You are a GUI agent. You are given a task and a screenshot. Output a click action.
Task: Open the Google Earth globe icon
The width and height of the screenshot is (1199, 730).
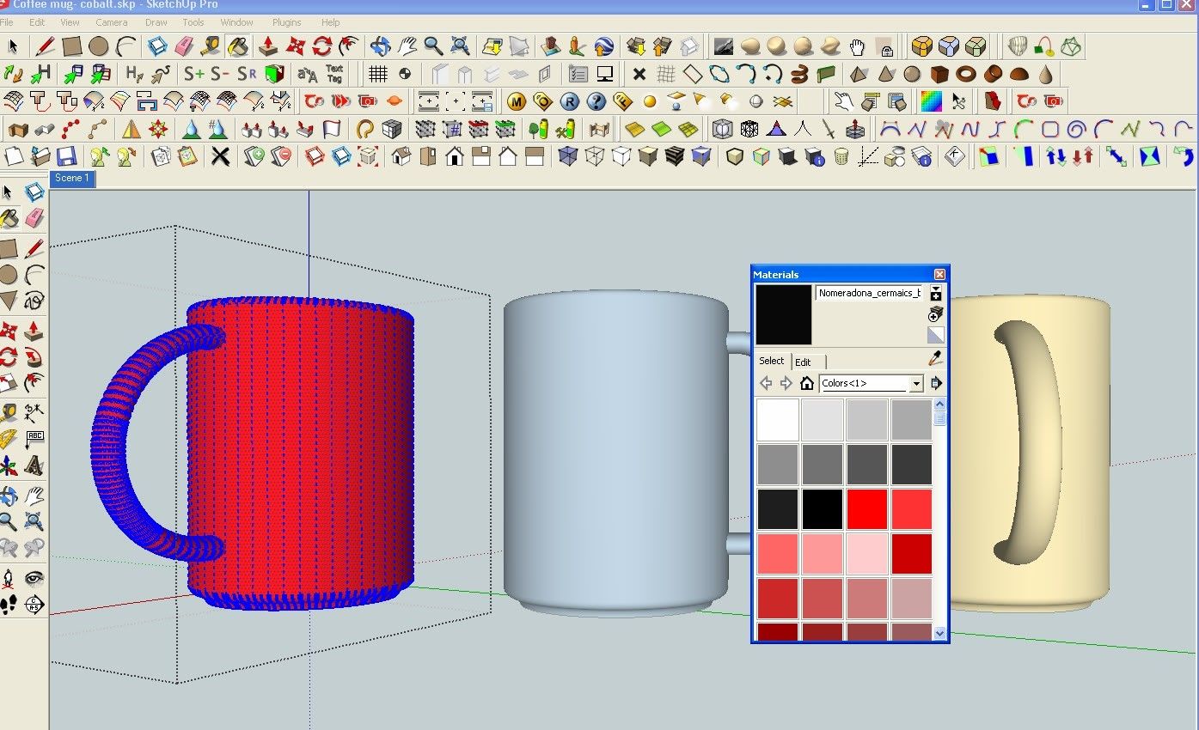coord(604,46)
